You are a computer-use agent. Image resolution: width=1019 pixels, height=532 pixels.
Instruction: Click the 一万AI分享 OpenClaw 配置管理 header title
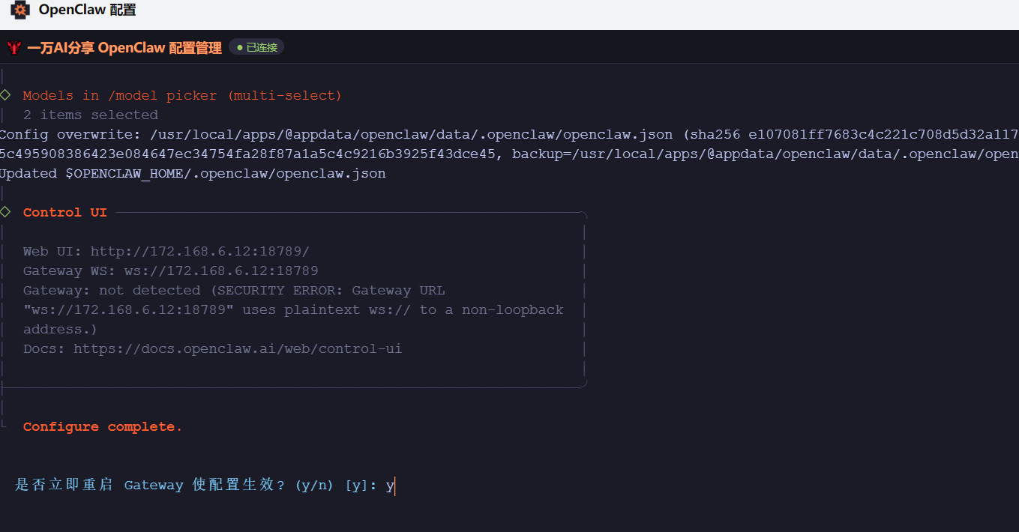click(x=124, y=48)
